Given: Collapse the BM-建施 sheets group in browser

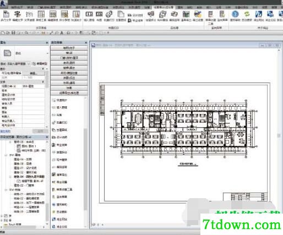Looking at the screenshot, I should 6,155.
